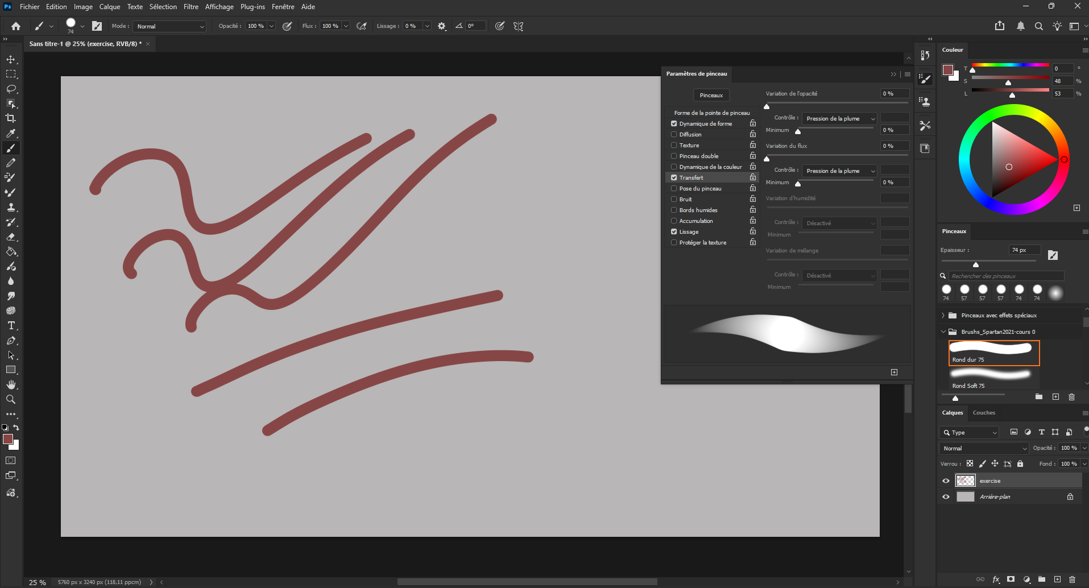Switch to the Couches tab
This screenshot has width=1089, height=588.
click(984, 413)
